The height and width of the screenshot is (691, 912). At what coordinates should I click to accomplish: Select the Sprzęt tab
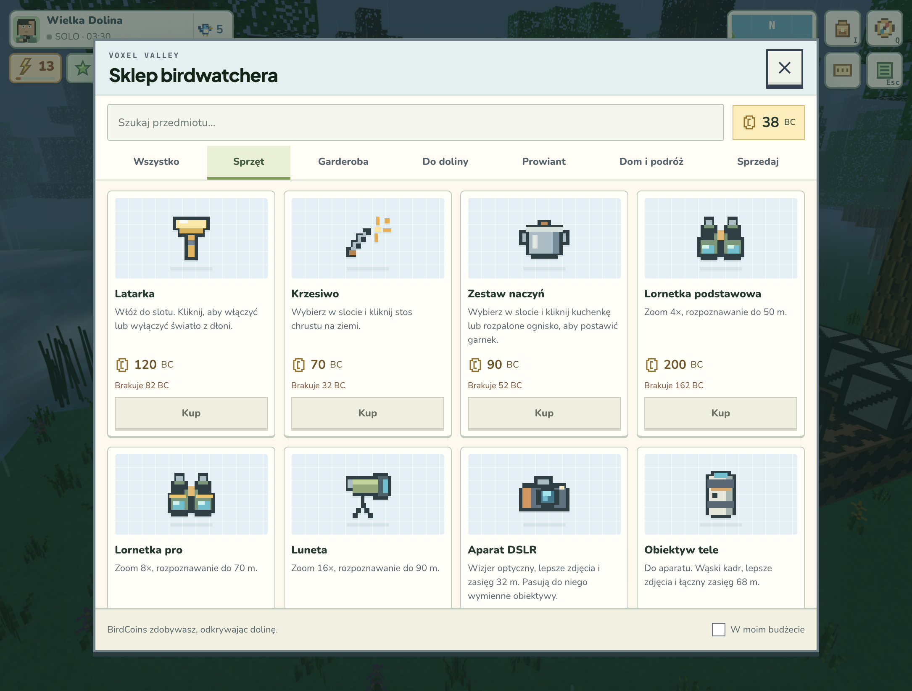249,162
